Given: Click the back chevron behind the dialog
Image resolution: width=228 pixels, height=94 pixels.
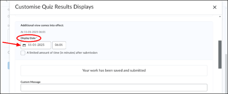Looking at the screenshot, I should pos(7,1).
